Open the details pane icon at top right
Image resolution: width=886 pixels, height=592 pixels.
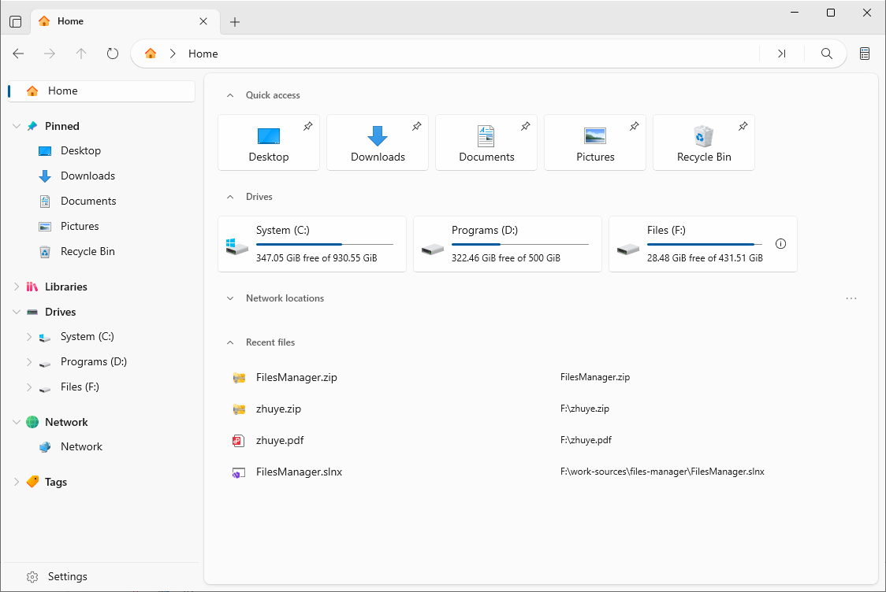(x=865, y=54)
